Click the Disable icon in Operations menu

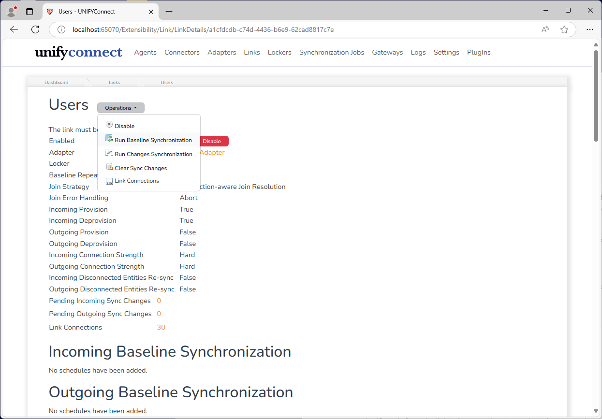[x=109, y=125]
